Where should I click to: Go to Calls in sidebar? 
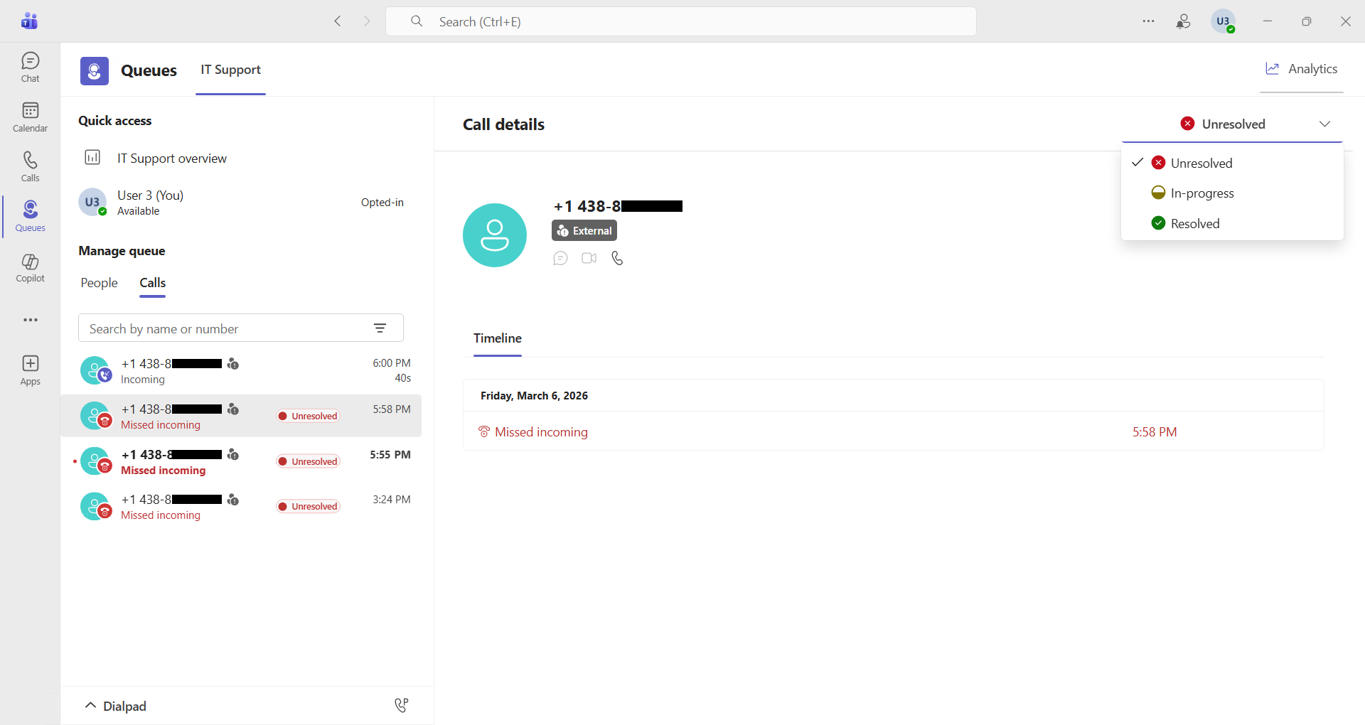coord(30,166)
